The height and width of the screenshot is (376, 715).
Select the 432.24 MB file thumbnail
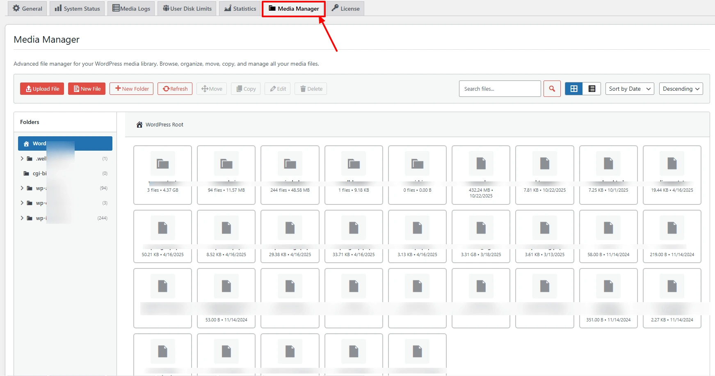pyautogui.click(x=481, y=174)
